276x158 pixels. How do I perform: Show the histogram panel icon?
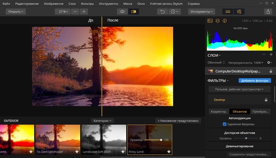(x=210, y=20)
